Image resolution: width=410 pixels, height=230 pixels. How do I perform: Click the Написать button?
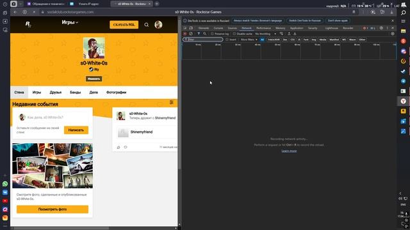[76, 130]
